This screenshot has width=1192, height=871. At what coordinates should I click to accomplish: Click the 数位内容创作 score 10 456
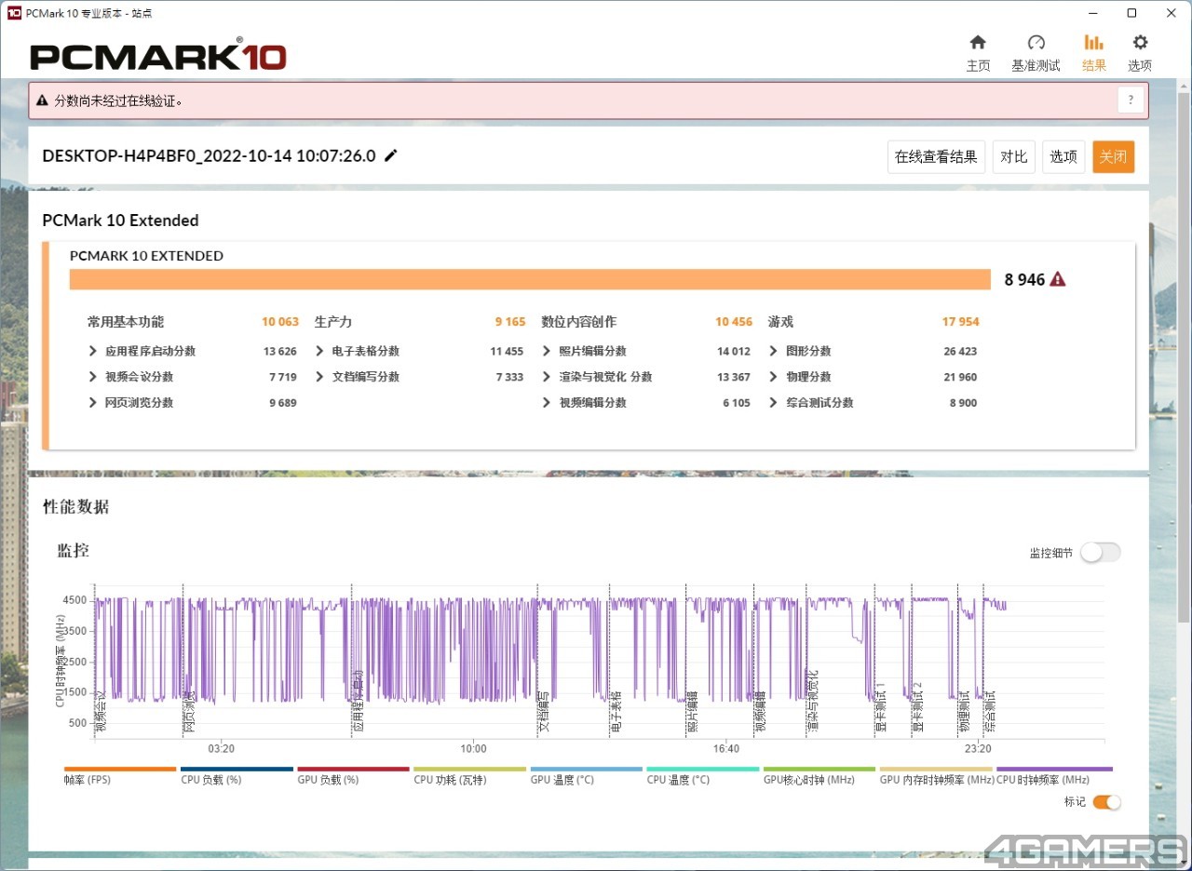click(x=734, y=322)
